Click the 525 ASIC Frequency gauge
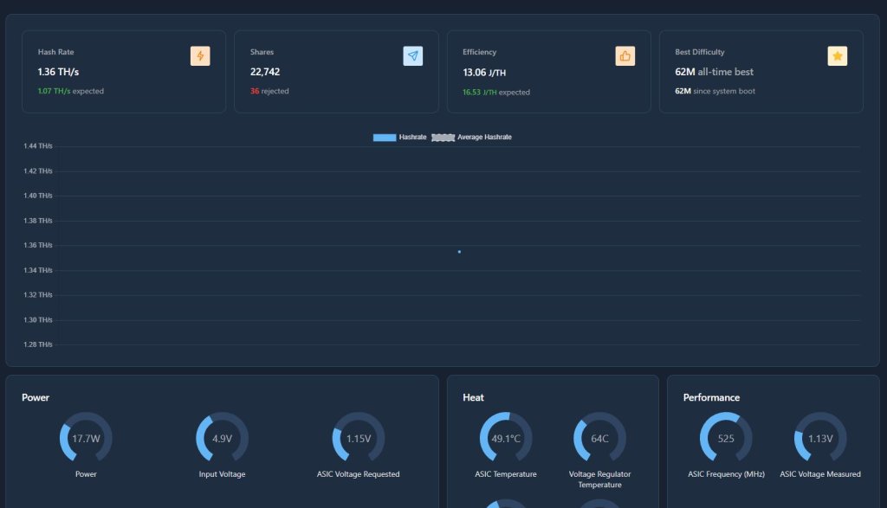The height and width of the screenshot is (508, 887). (x=726, y=439)
